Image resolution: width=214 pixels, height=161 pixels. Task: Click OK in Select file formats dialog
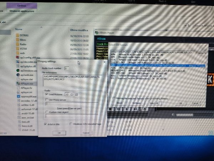point(180,103)
